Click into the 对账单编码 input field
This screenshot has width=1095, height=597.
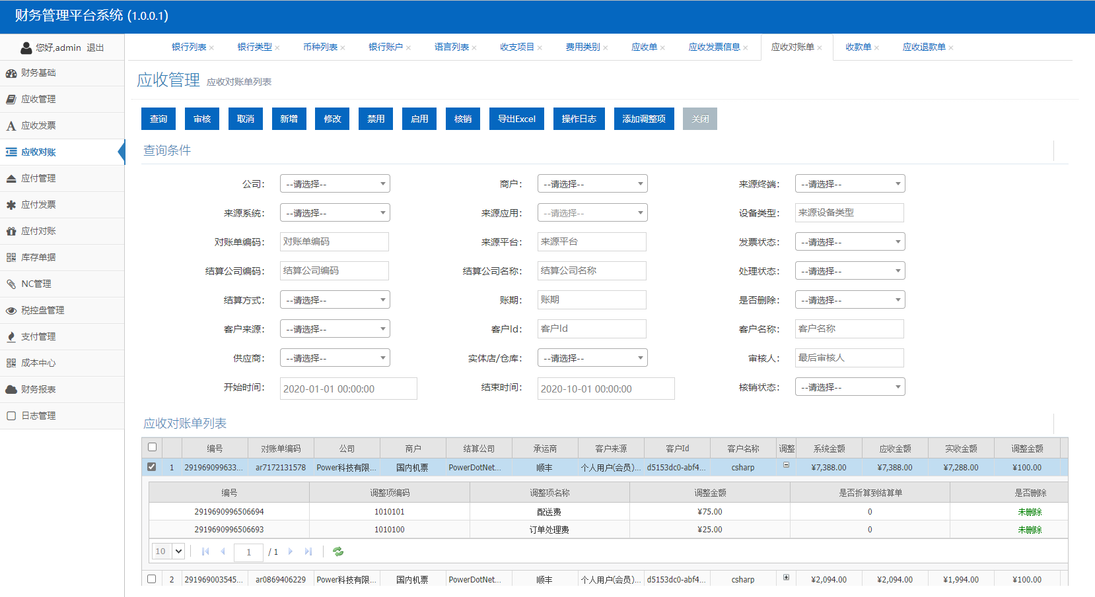point(334,242)
